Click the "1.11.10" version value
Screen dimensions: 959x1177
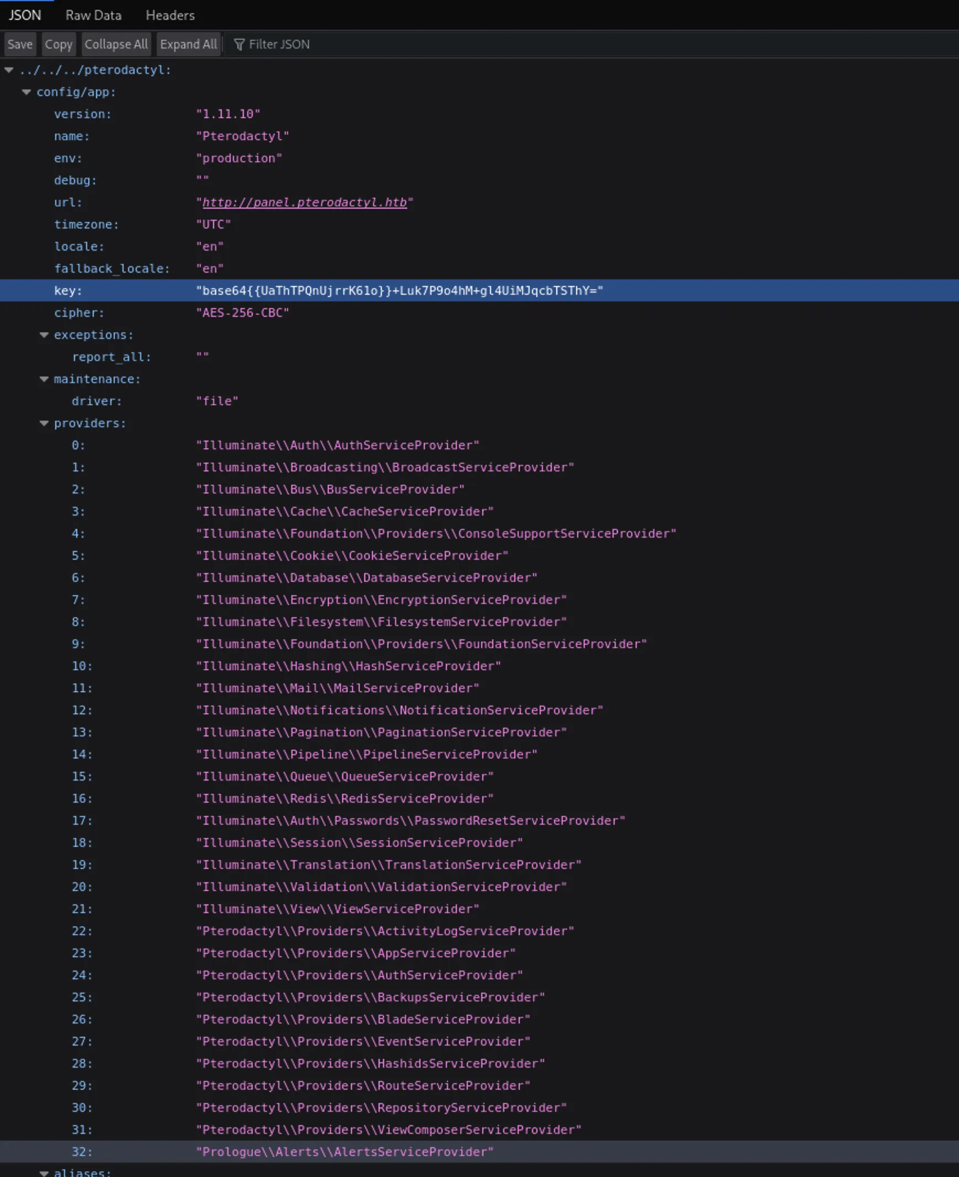click(228, 114)
